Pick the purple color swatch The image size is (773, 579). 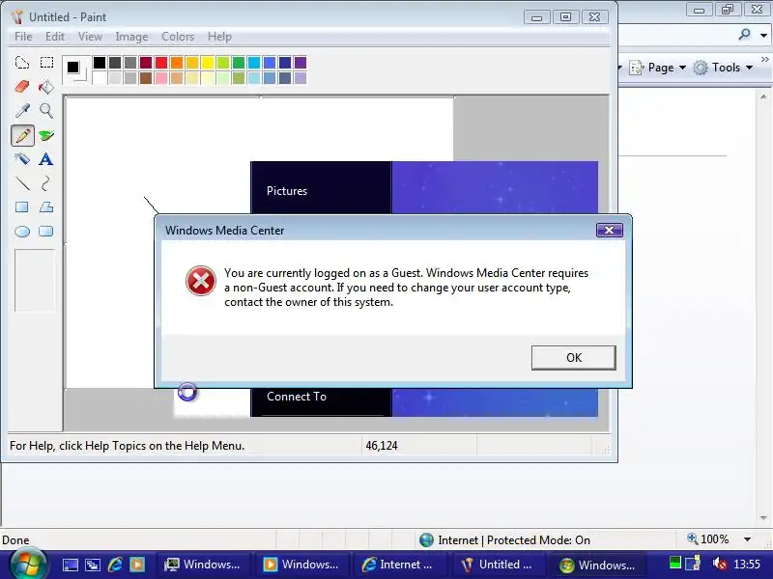[x=301, y=63]
